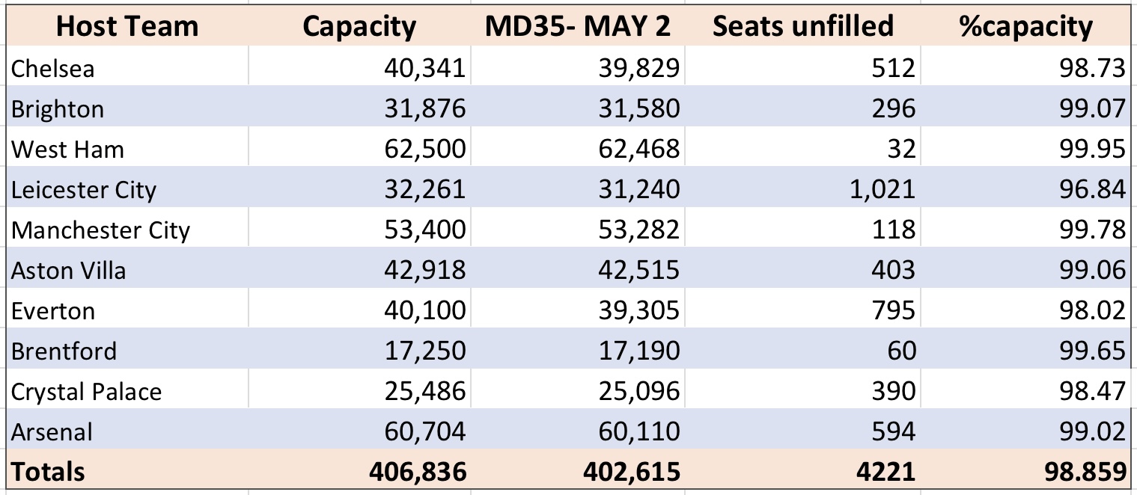Image resolution: width=1137 pixels, height=495 pixels.
Task: Click the %capacity header cell
Action: (1025, 27)
